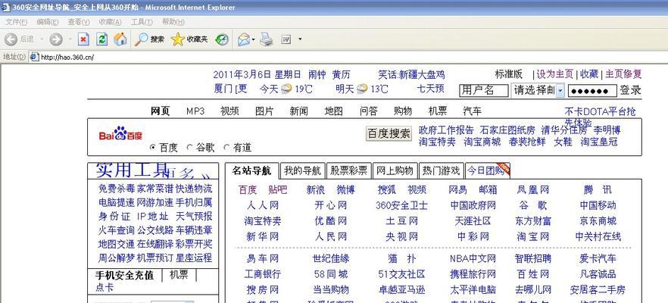668x303 pixels.
Task: Click today's weather icon next to 19℃
Action: [287, 89]
